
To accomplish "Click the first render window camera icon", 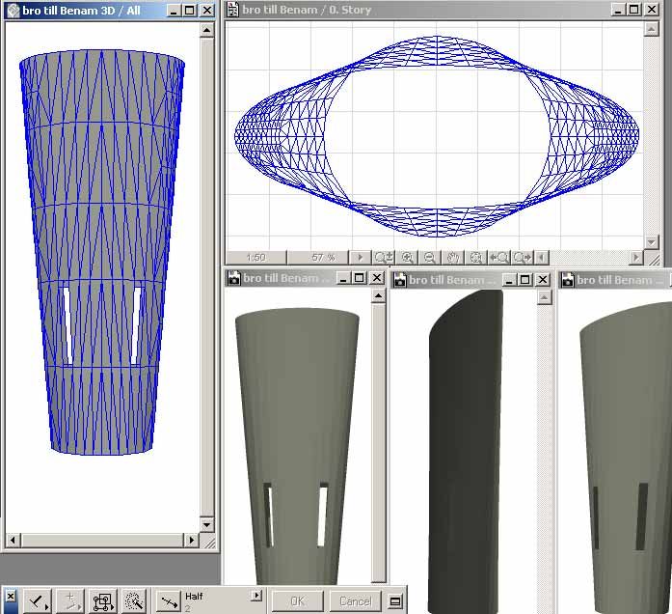I will (234, 278).
